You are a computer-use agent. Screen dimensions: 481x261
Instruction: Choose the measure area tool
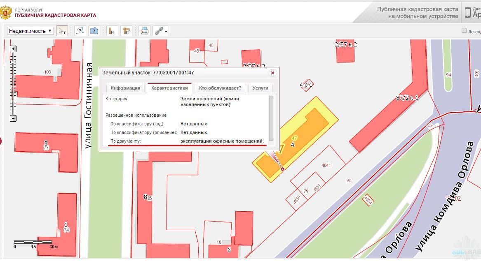[x=126, y=31]
